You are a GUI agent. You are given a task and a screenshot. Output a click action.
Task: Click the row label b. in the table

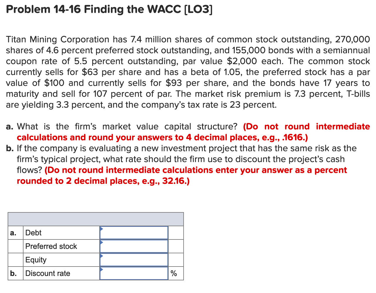13,273
